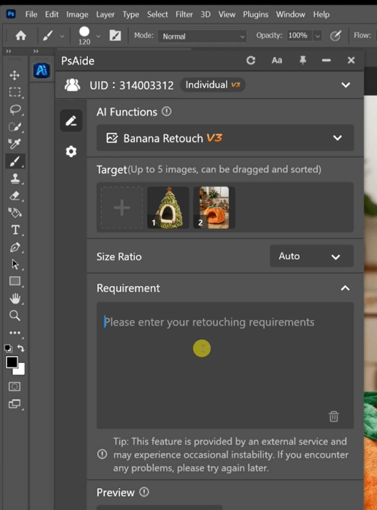This screenshot has height=510, width=377.
Task: Select the Rectangle shape tool
Action: click(15, 281)
